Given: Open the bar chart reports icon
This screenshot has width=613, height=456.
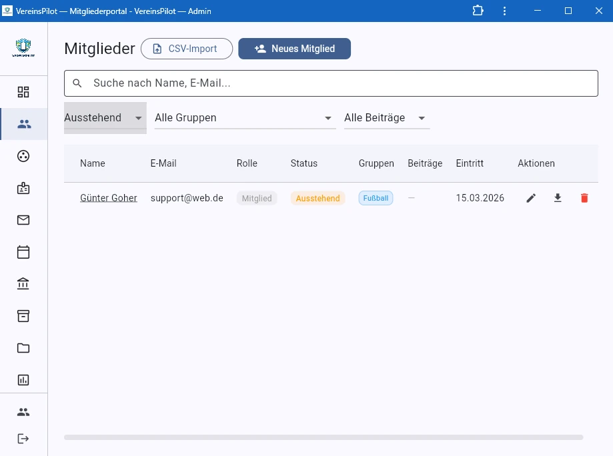Looking at the screenshot, I should (23, 380).
